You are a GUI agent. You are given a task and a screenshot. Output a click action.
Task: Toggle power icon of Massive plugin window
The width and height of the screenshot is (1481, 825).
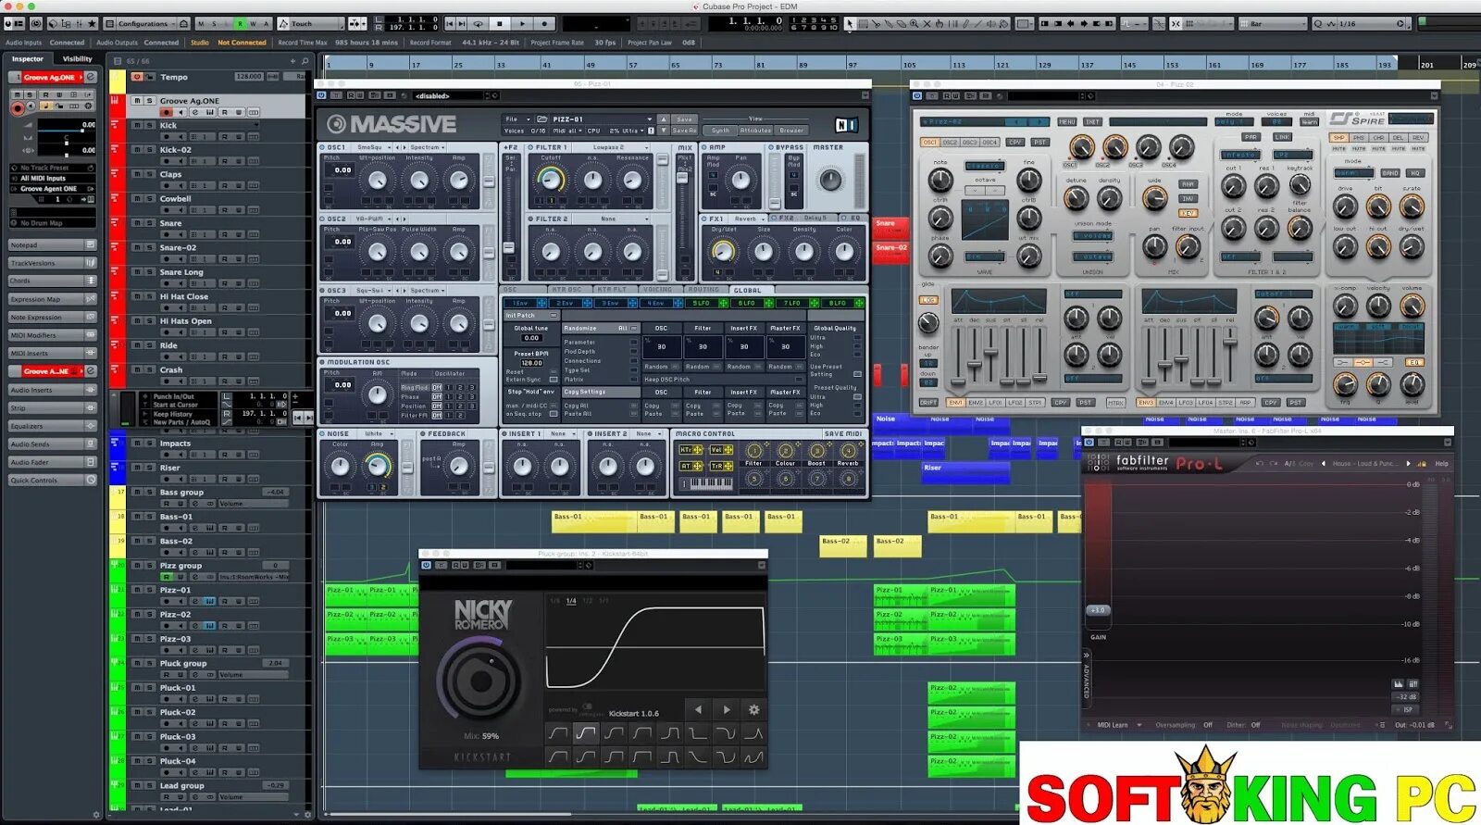pyautogui.click(x=323, y=95)
